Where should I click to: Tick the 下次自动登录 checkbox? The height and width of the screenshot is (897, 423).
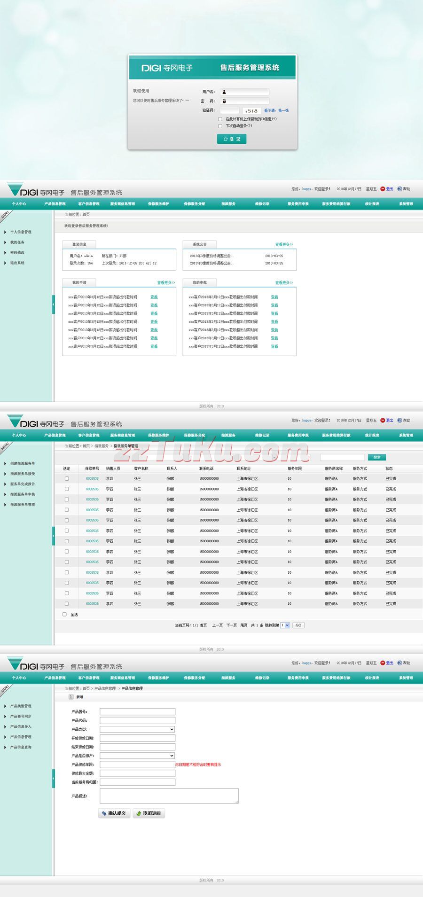tap(220, 126)
